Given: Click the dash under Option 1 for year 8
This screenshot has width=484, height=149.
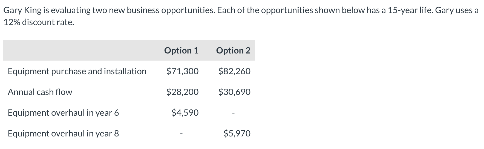Looking at the screenshot, I should (x=181, y=134).
